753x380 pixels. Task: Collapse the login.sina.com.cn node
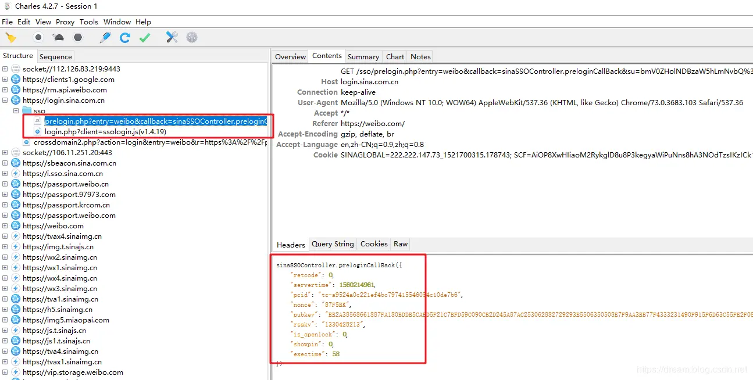click(5, 101)
